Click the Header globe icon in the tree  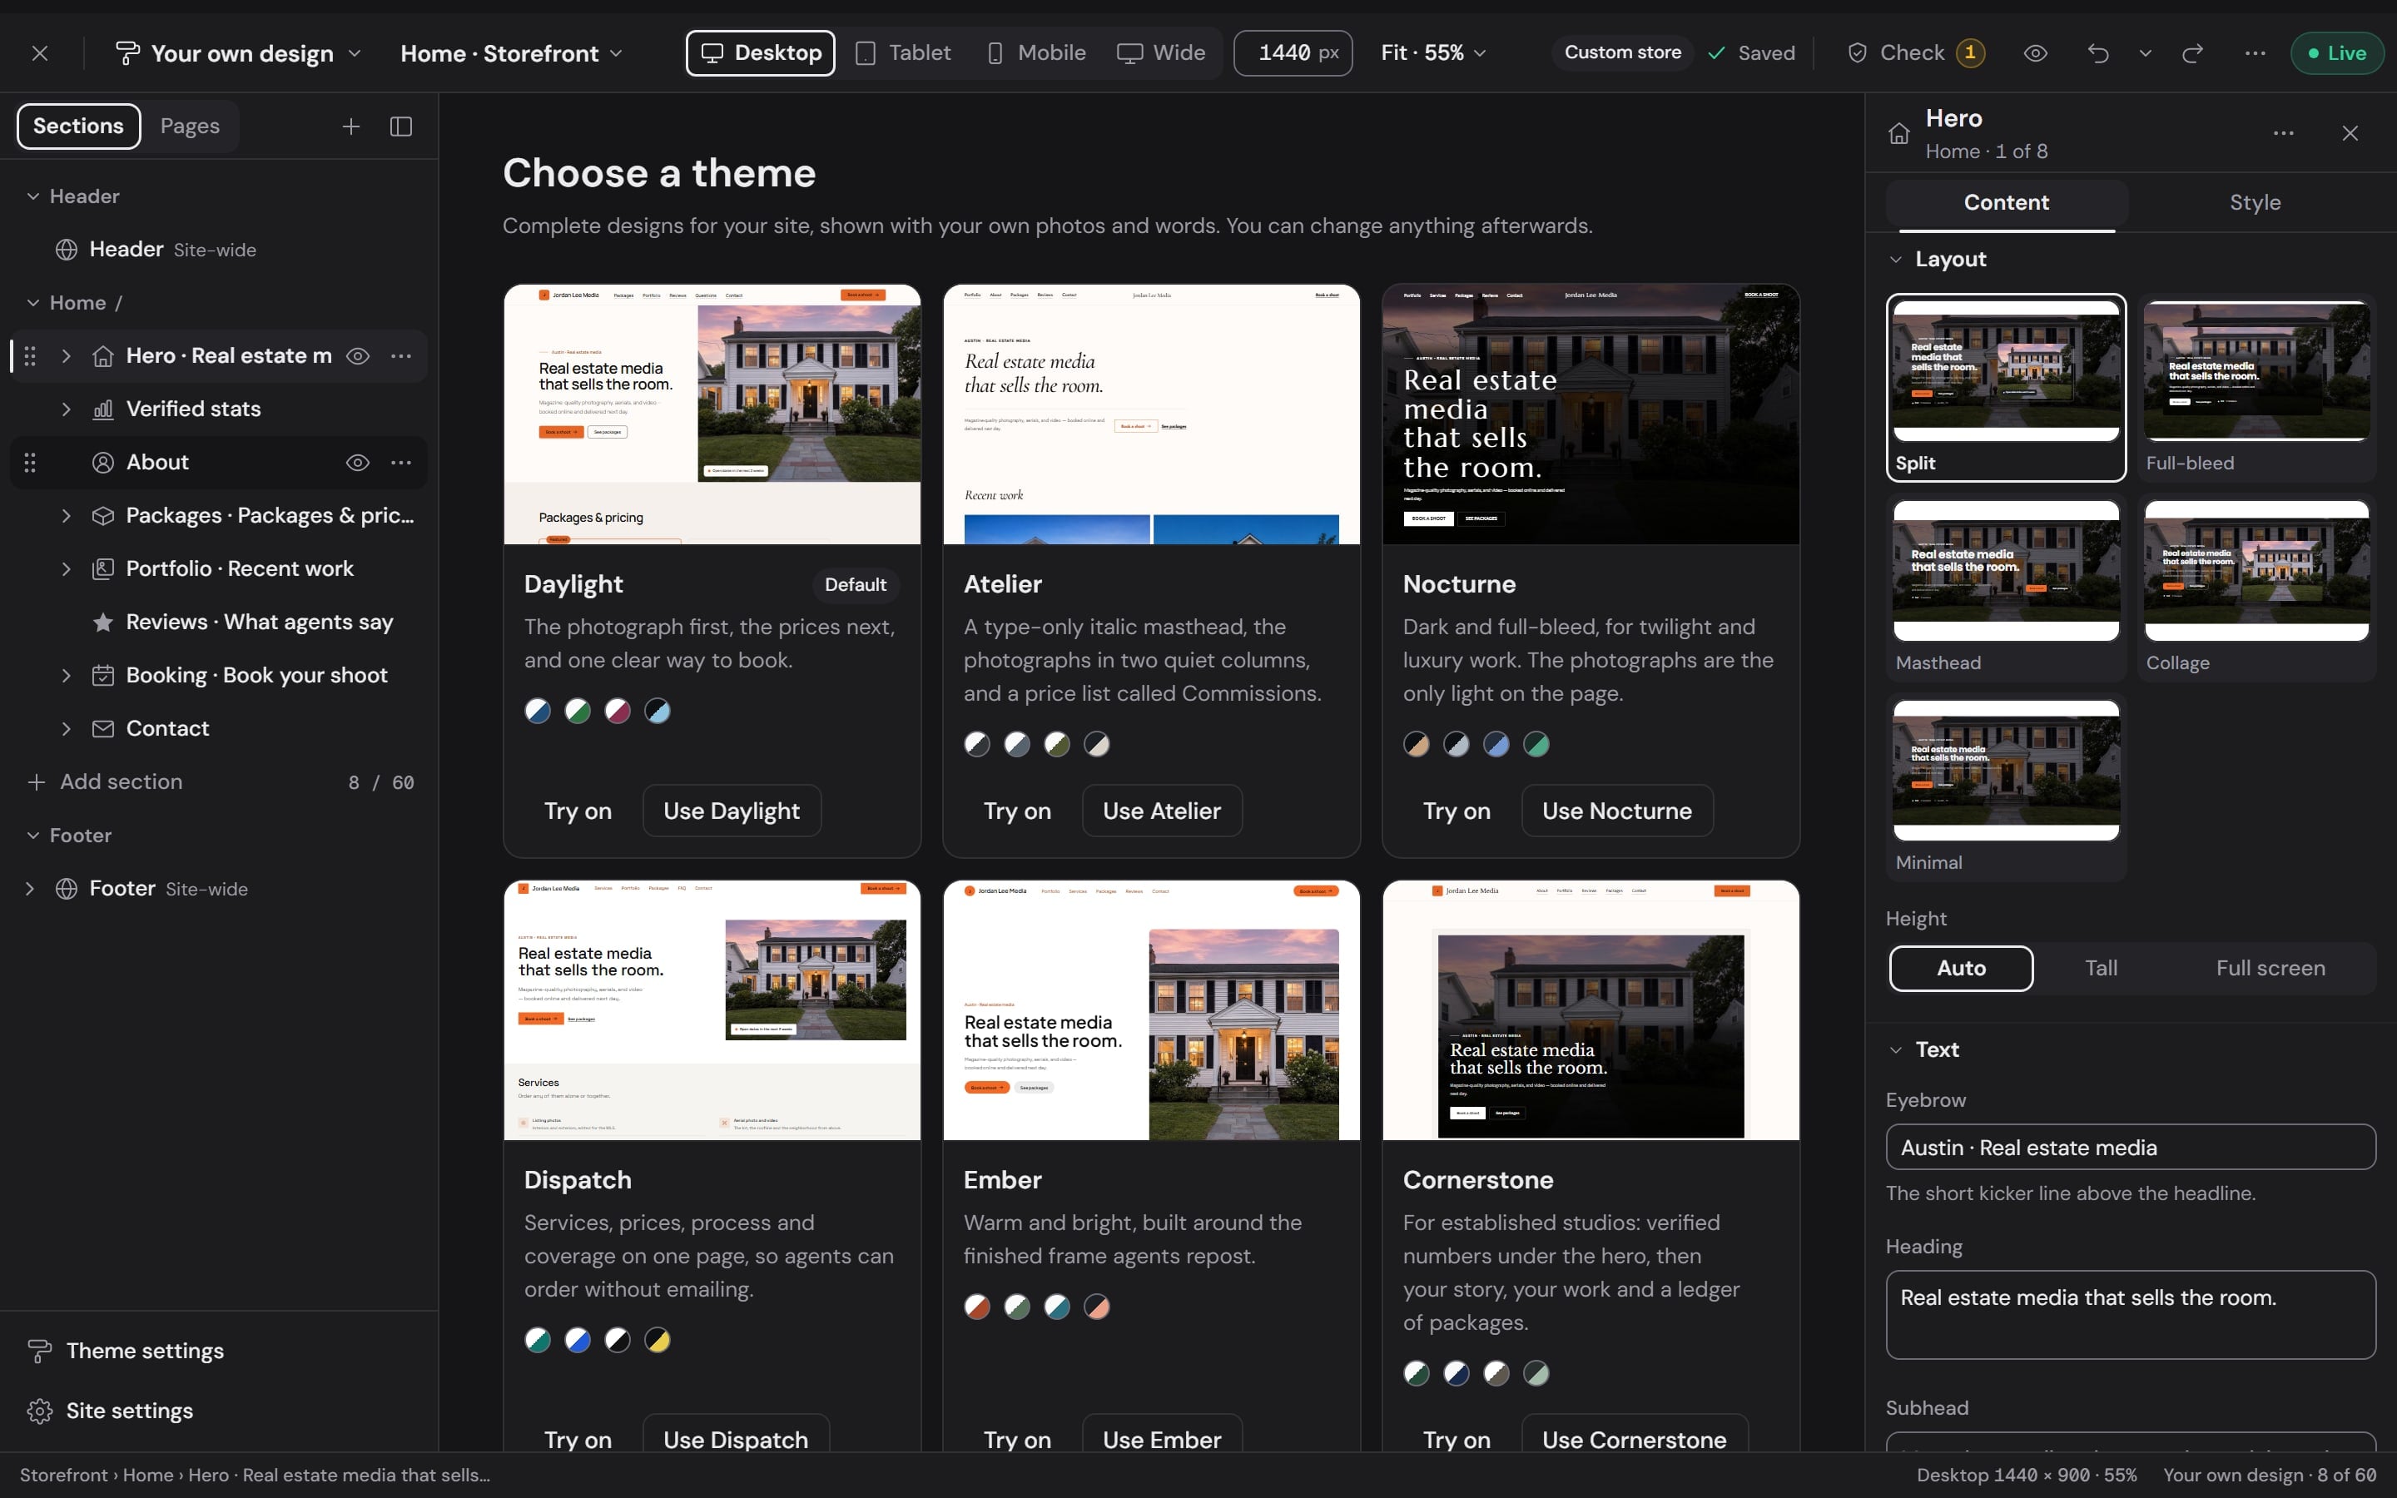pos(67,249)
